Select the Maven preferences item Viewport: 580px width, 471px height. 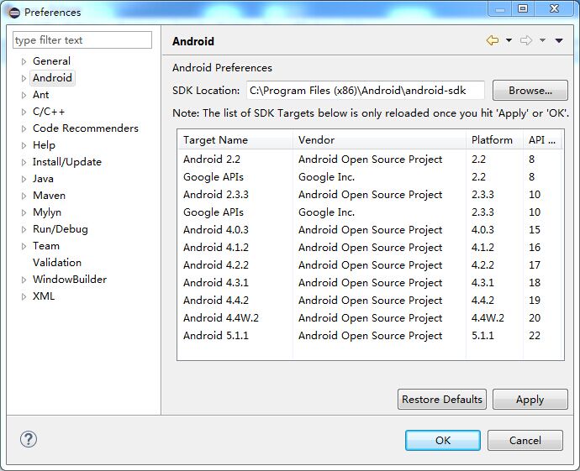click(49, 195)
